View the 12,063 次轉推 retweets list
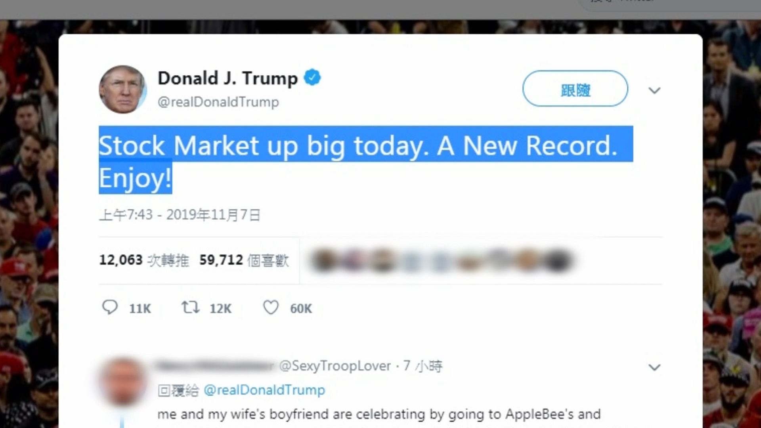This screenshot has width=761, height=428. [x=144, y=260]
